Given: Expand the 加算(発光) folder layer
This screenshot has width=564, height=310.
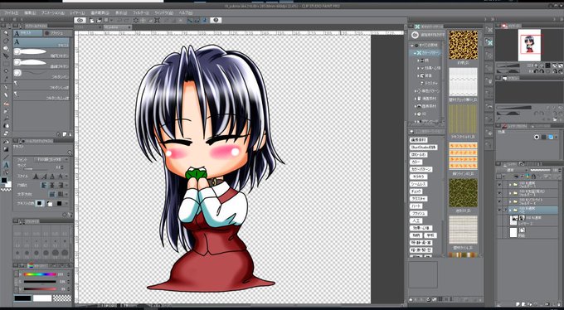Looking at the screenshot, I should (x=510, y=193).
